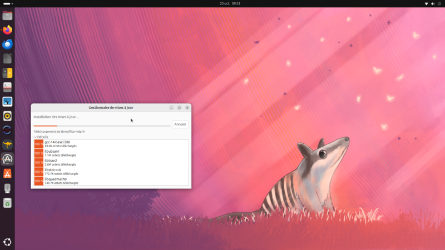Viewport: 445px width, 250px height.
Task: Open the power menu icon in top bar
Action: point(439,4)
